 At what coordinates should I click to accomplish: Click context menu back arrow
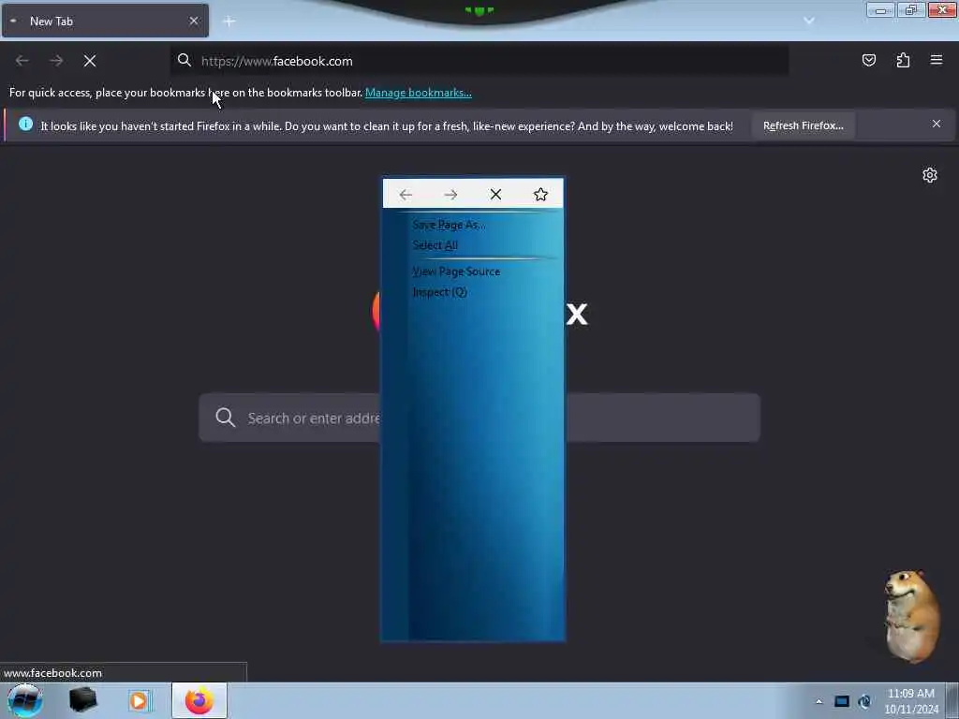pyautogui.click(x=406, y=195)
